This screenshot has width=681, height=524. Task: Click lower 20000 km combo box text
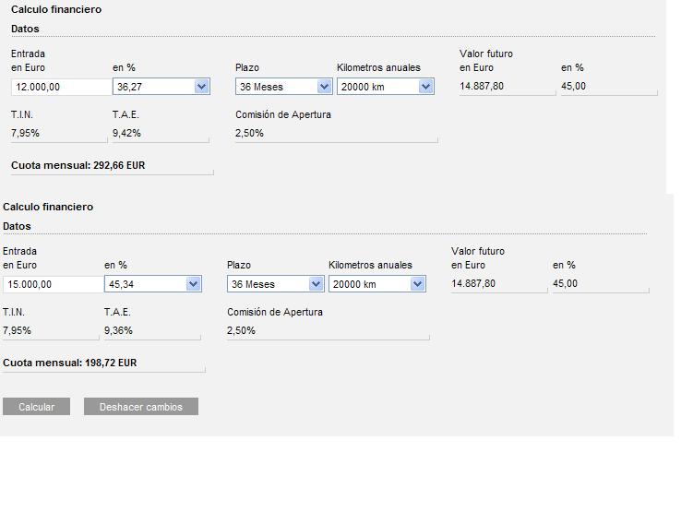(354, 284)
